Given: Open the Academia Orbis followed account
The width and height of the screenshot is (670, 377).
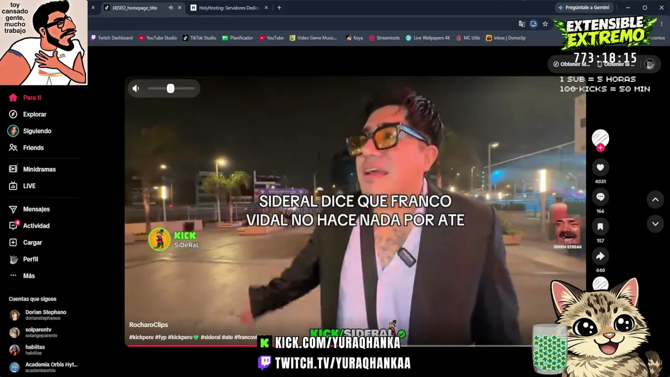Looking at the screenshot, I should coord(44,367).
